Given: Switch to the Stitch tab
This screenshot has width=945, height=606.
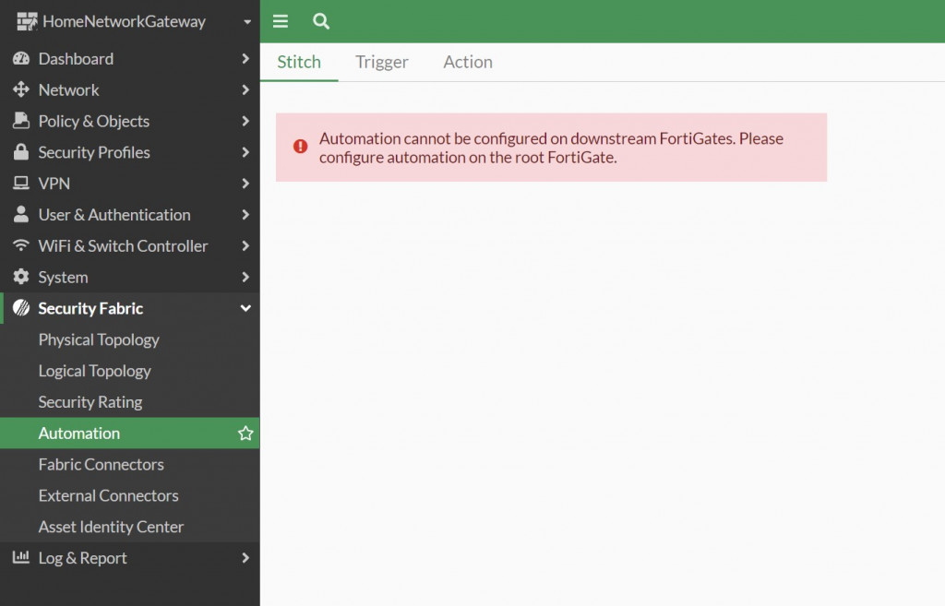Looking at the screenshot, I should (x=299, y=62).
